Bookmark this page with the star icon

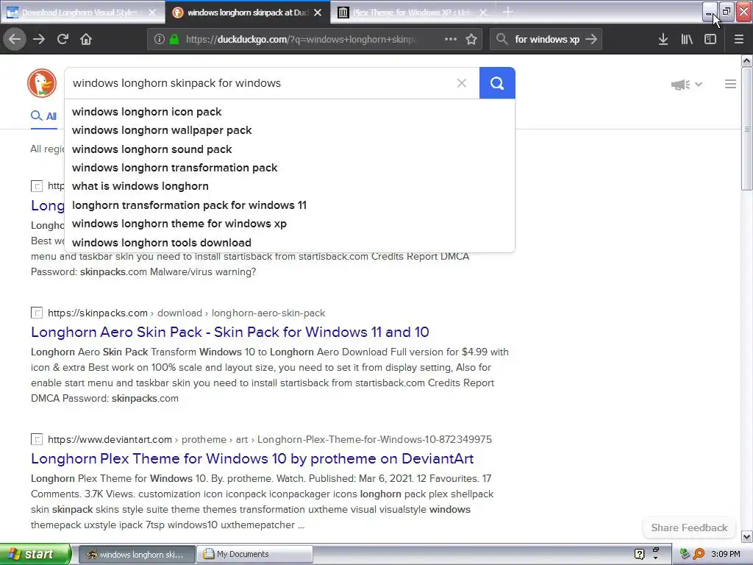click(x=471, y=39)
